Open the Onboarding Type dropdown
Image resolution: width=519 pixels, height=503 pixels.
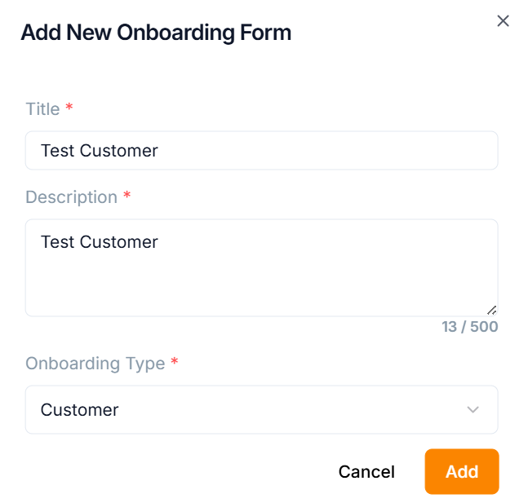(261, 409)
